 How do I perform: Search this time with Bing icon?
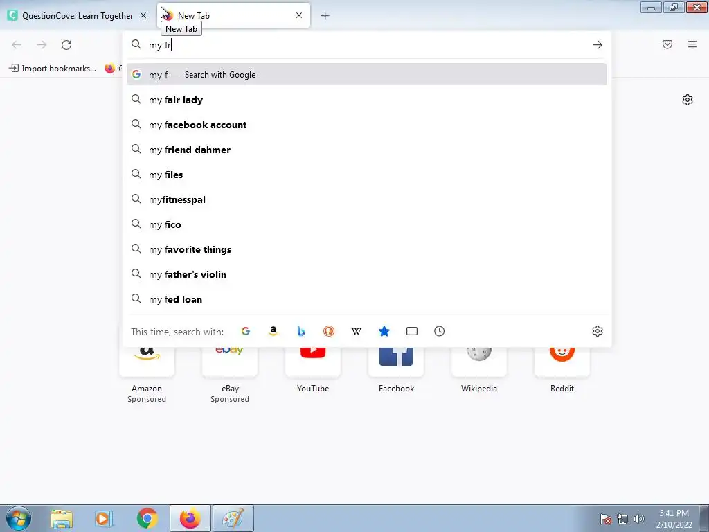[x=300, y=331]
